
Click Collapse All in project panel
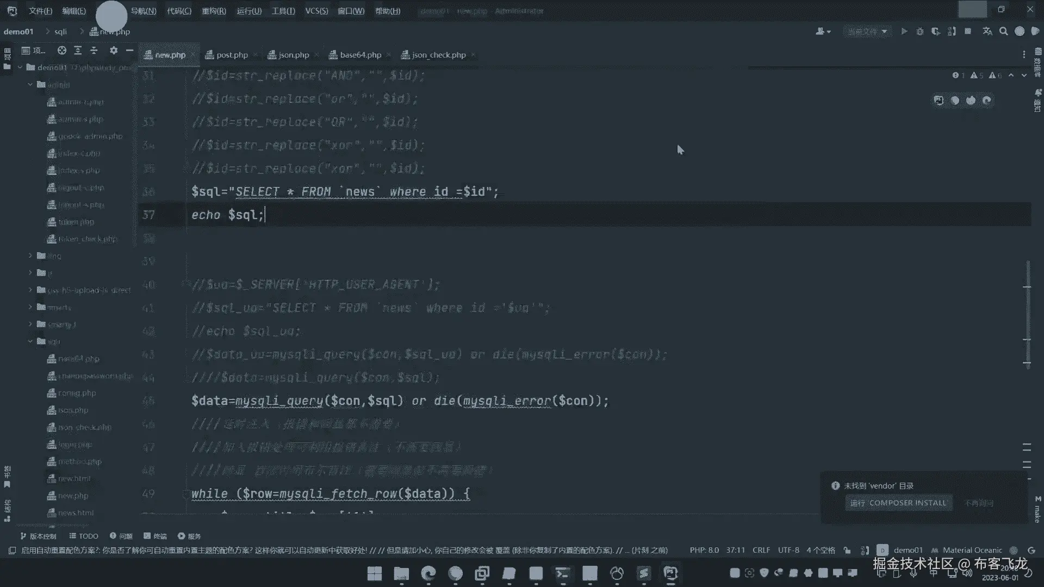(x=94, y=51)
